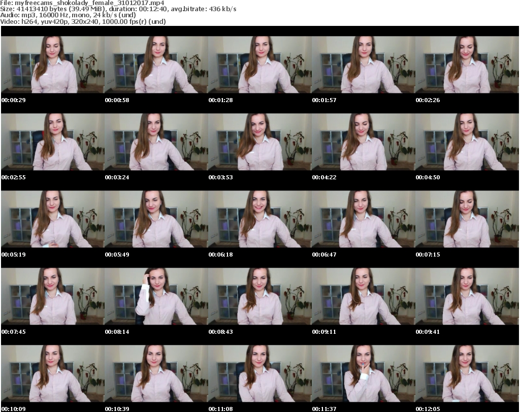
Task: Select the thumbnail frame at 00:00:29
Action: [53, 65]
